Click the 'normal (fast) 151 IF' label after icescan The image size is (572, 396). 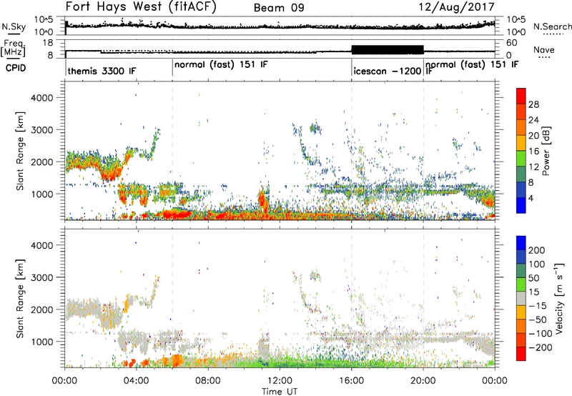(472, 65)
